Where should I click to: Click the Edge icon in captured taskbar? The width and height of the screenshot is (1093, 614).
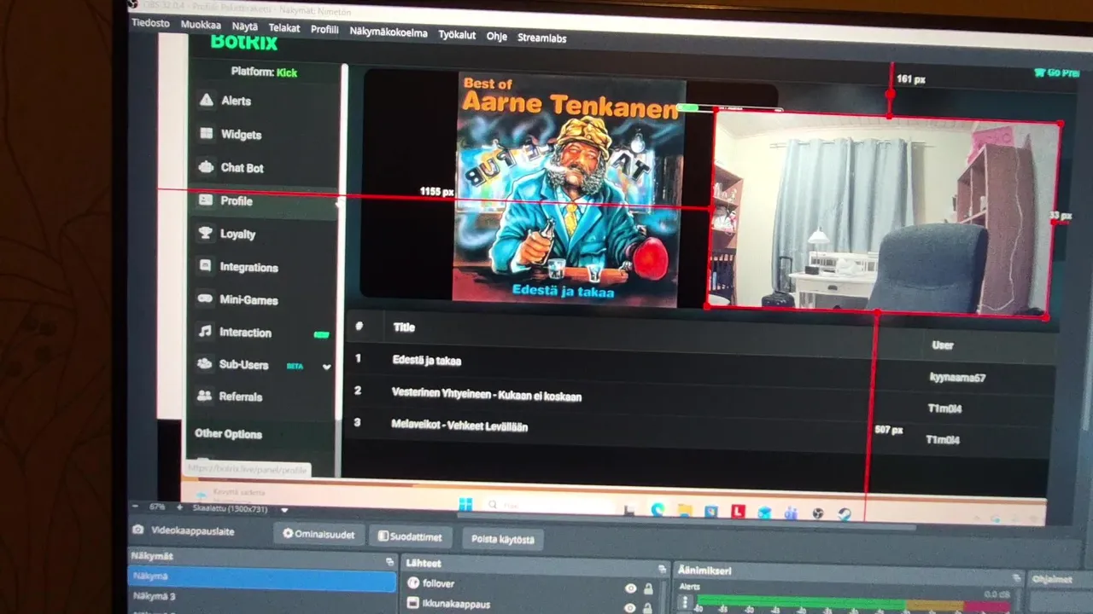(x=658, y=510)
